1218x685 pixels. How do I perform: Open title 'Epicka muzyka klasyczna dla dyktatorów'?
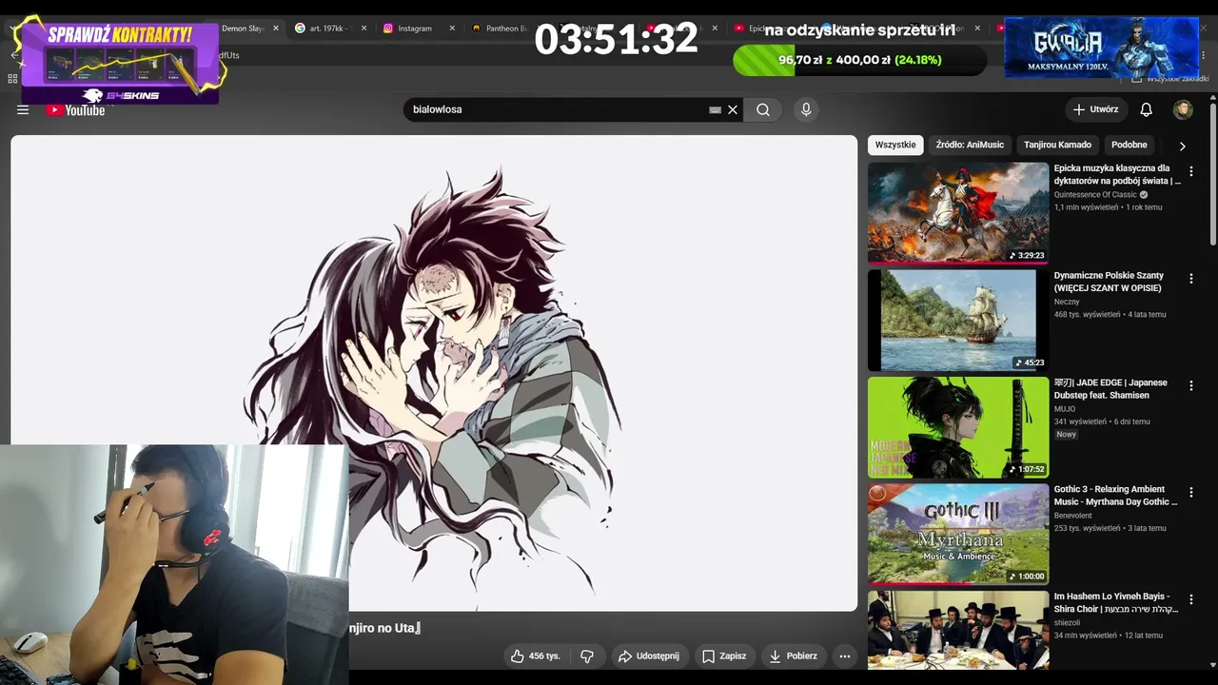click(1117, 174)
